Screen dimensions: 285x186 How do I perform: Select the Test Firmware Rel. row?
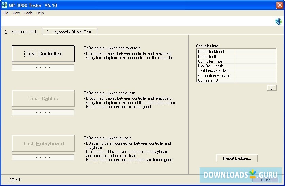(x=236, y=71)
